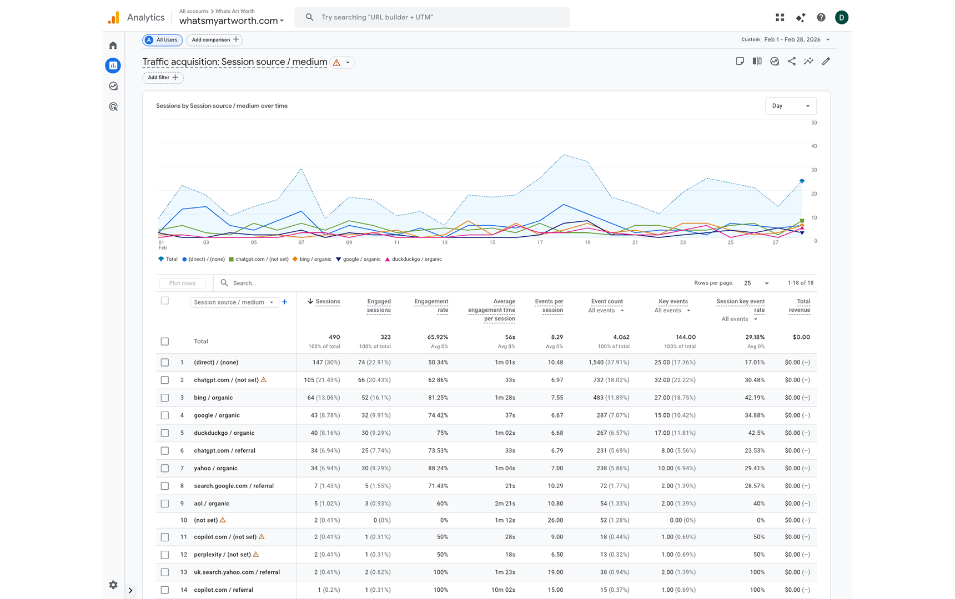Click Add comparison

(214, 39)
